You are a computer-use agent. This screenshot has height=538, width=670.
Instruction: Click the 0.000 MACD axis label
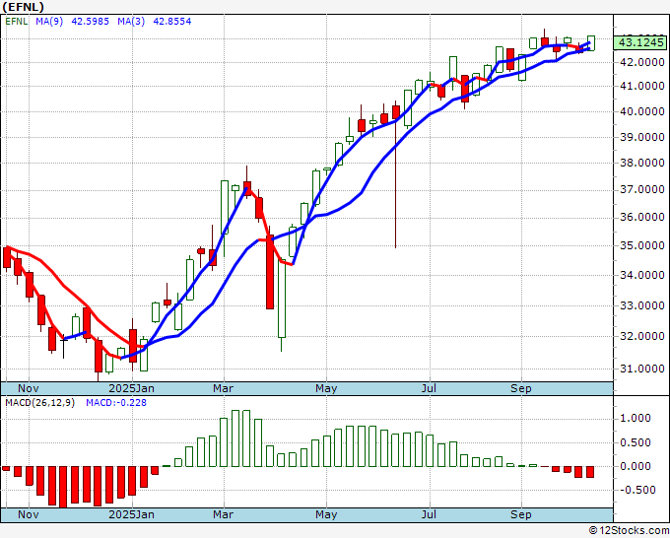(636, 466)
